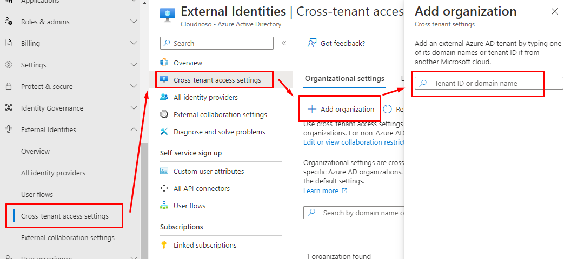Click the Roles & admins key icon
Screen dimensions: 571x259
(x=9, y=22)
